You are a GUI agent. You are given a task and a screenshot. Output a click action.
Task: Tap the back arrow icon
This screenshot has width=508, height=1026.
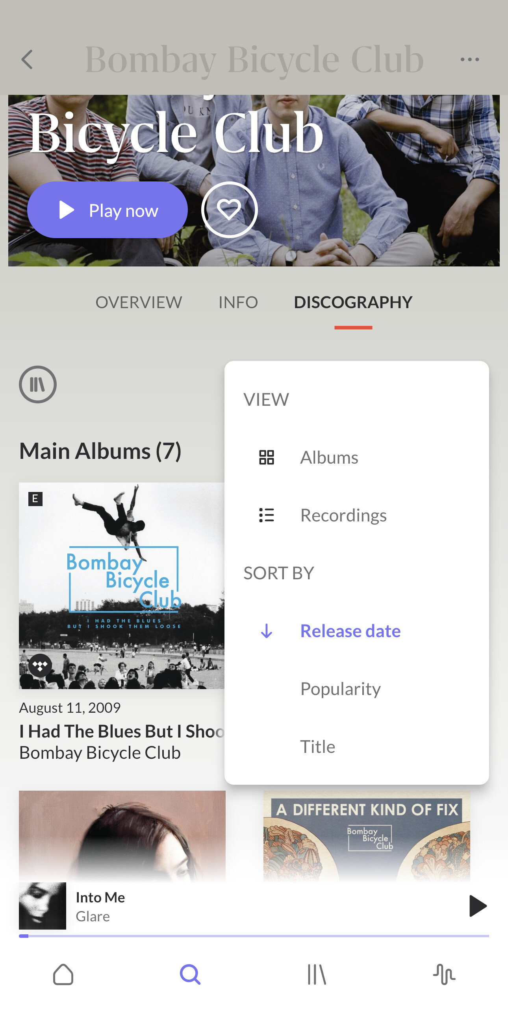tap(27, 60)
